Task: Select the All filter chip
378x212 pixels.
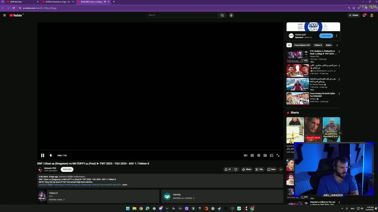Action: click(x=289, y=45)
